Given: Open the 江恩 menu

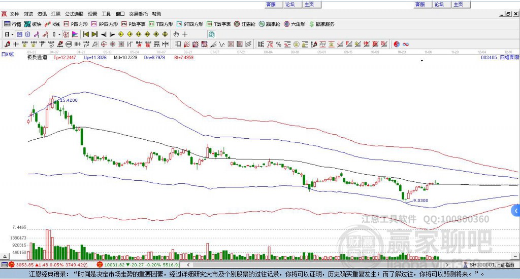Looking at the screenshot, I should [x=56, y=14].
